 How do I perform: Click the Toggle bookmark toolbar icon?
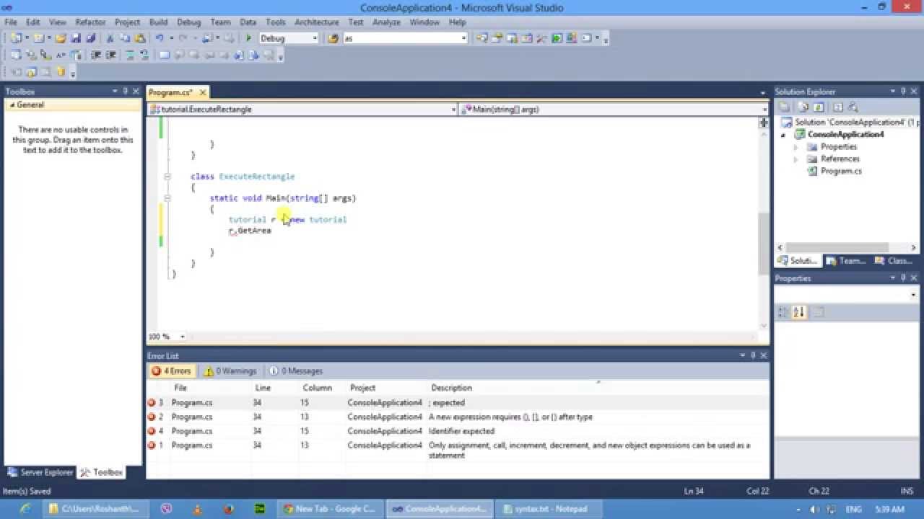165,55
